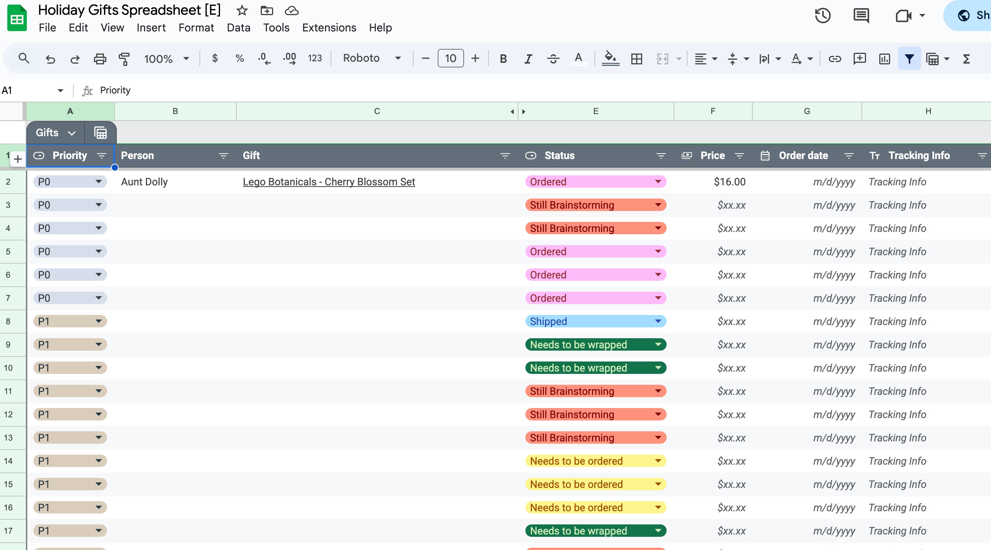Click the paint format roller icon
This screenshot has height=550, width=991.
124,59
